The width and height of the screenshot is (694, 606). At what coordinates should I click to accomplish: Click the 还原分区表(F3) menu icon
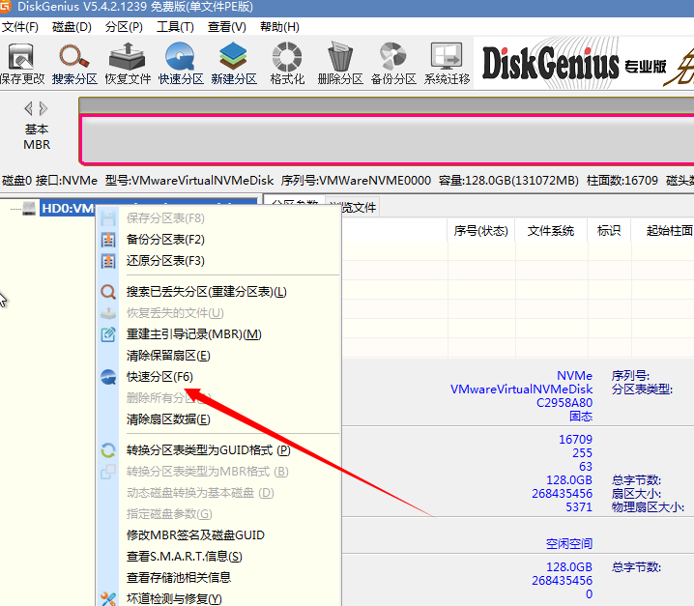click(x=108, y=261)
